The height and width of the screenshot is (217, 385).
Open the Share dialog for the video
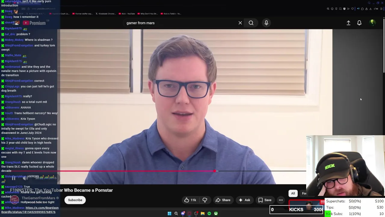pyautogui.click(x=223, y=200)
